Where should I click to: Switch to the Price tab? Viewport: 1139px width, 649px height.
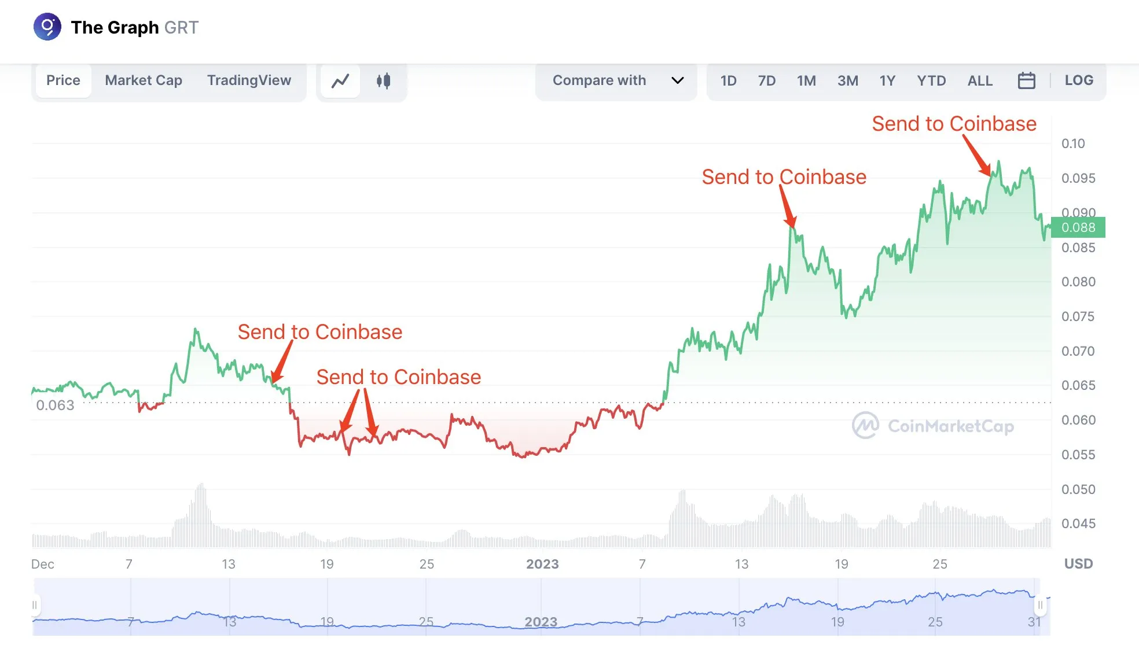63,80
